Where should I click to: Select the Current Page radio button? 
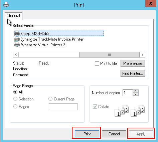(50, 99)
